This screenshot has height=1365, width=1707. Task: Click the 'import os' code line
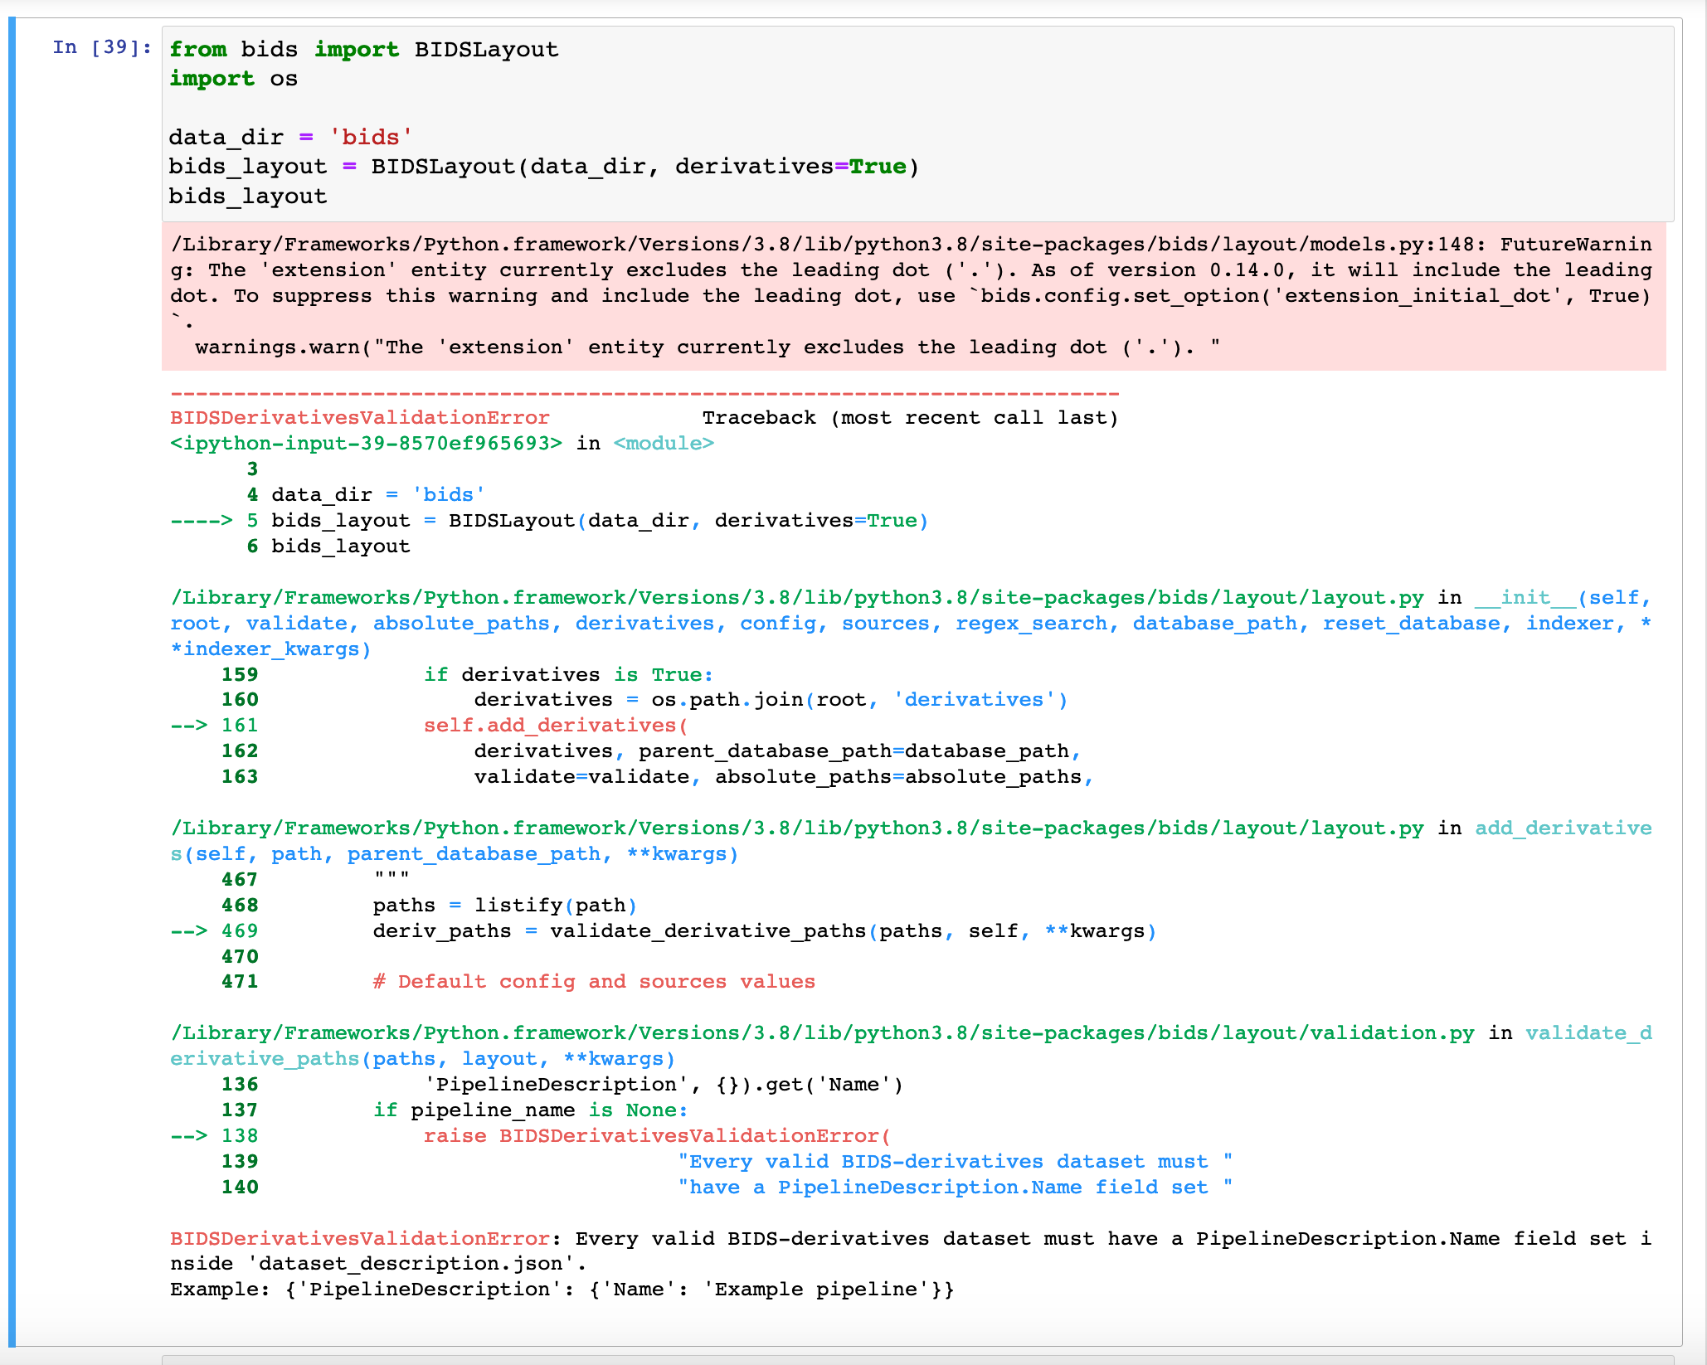pyautogui.click(x=233, y=79)
